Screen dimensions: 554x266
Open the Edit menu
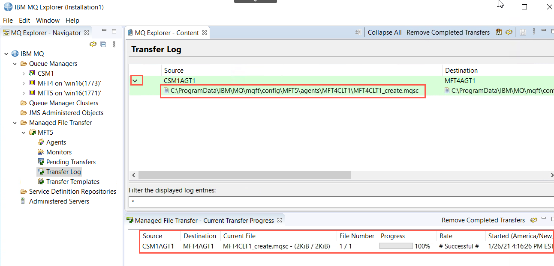coord(24,20)
